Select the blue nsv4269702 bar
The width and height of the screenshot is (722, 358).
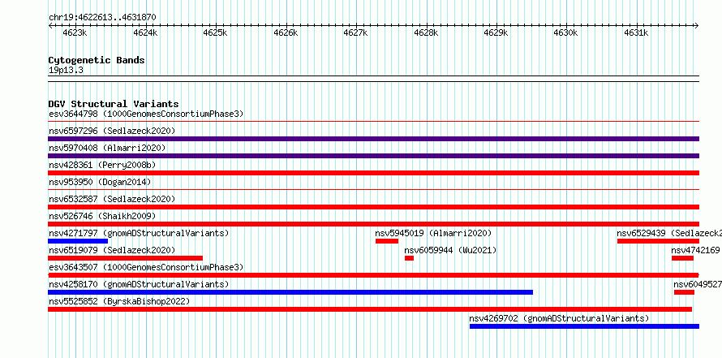[584, 326]
